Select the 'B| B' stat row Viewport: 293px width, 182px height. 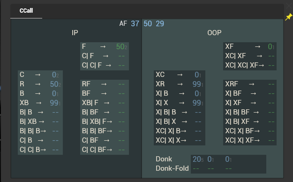click(x=40, y=112)
